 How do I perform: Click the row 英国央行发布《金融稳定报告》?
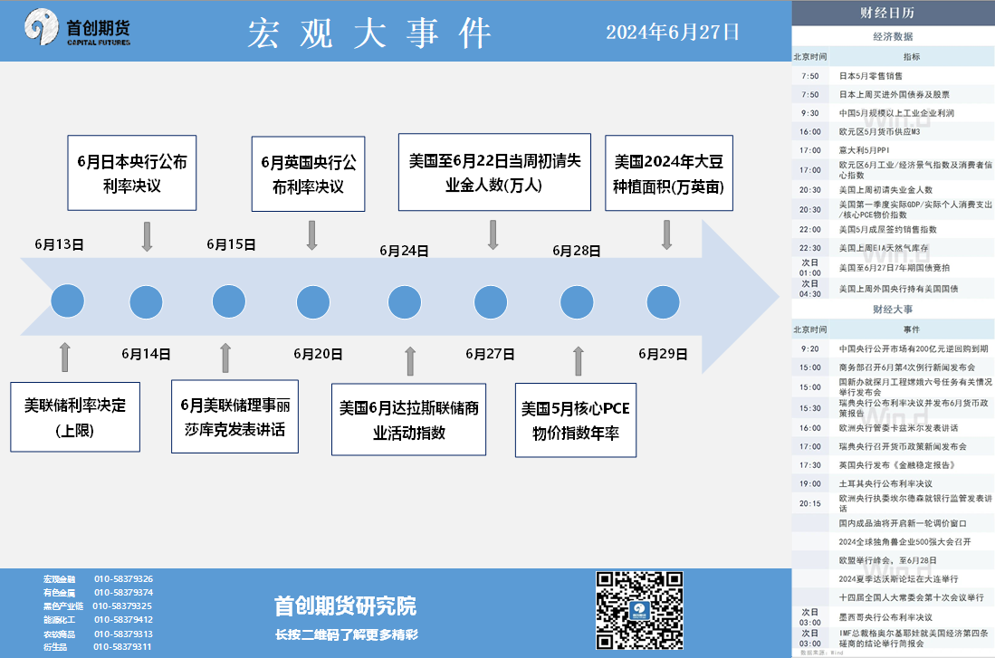coord(893,465)
